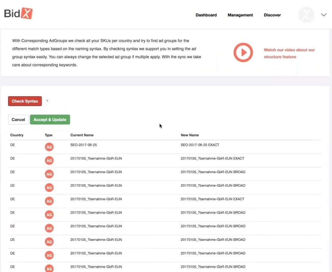Click the blurred profile avatar

306,15
